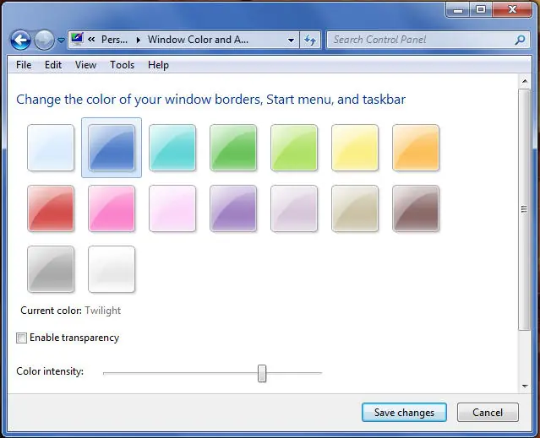Pick the yellow color swatch
This screenshot has height=438, width=540.
355,148
